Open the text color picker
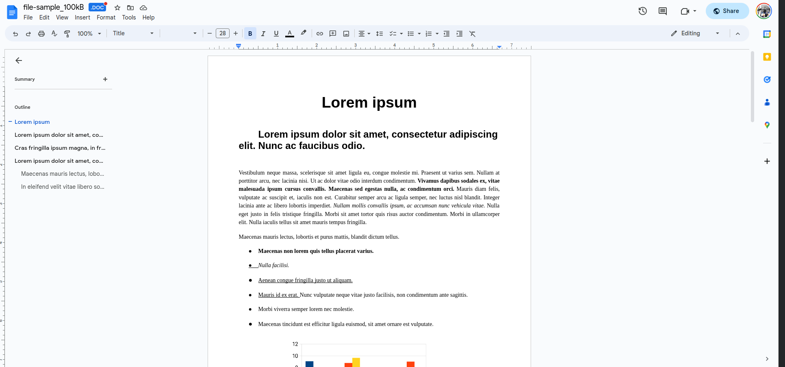The width and height of the screenshot is (785, 367). tap(290, 34)
